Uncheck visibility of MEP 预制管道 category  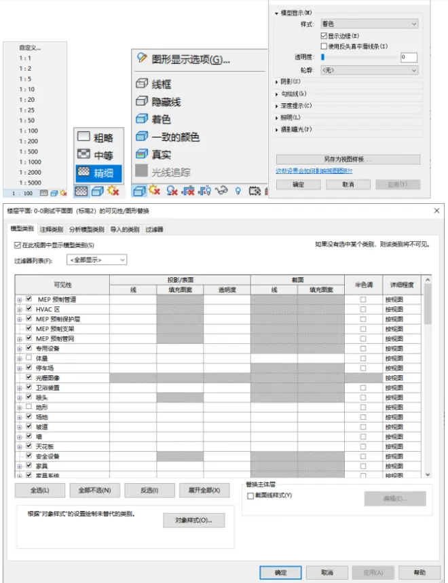point(29,299)
